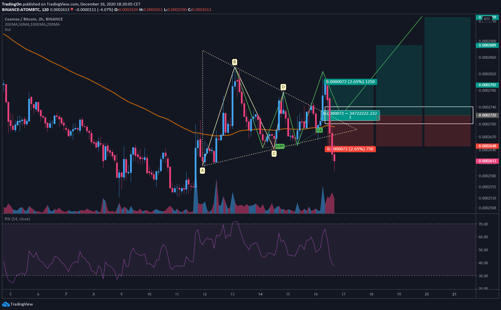
Task: Click date 7 on the time axis
Action: pyautogui.click(x=66, y=294)
